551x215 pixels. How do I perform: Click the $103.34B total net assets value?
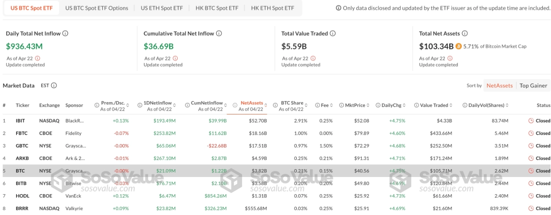click(x=436, y=46)
